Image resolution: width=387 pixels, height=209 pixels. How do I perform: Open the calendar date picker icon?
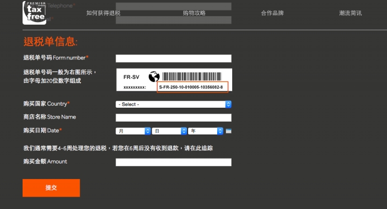pyautogui.click(x=228, y=131)
